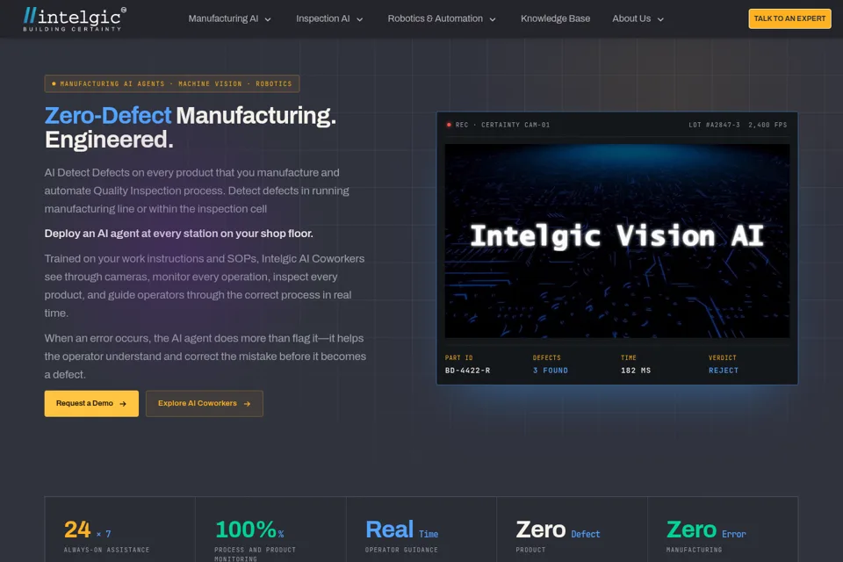The image size is (843, 562).
Task: Select the '2,400 FPS' value
Action: click(x=767, y=125)
